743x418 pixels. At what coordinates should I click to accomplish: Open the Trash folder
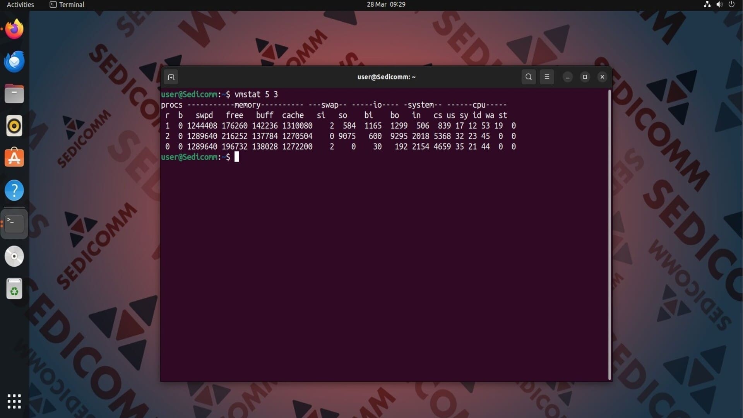point(14,289)
